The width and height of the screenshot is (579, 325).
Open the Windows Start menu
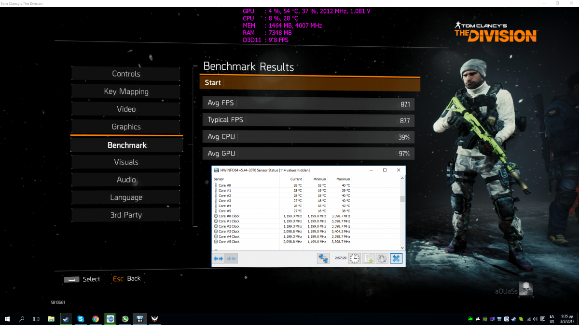coord(7,319)
